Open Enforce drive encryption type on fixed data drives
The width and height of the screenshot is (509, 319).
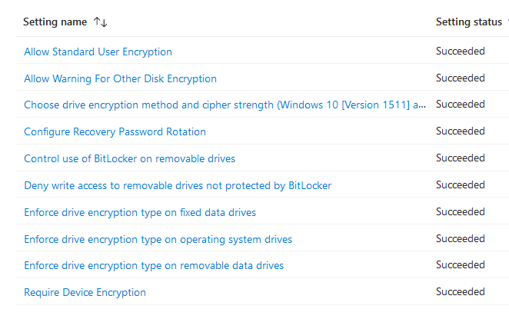(x=140, y=212)
